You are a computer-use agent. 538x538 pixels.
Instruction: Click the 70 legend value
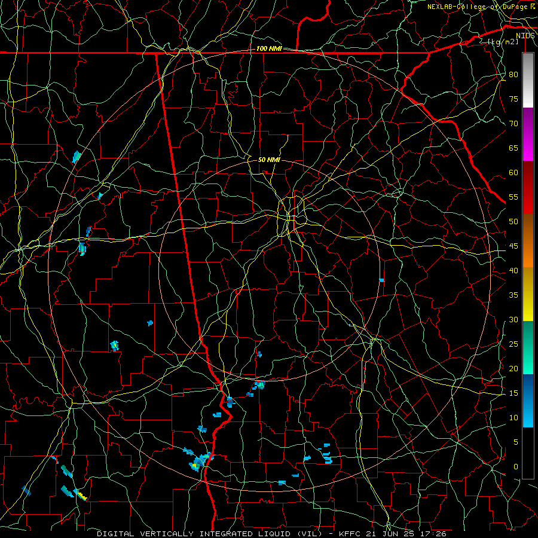coord(513,124)
